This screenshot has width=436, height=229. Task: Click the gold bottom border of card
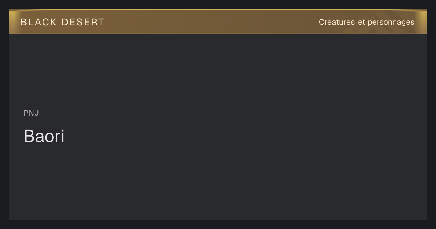(218, 220)
